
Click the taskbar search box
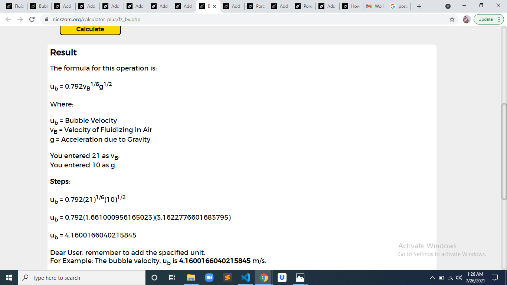point(82,278)
